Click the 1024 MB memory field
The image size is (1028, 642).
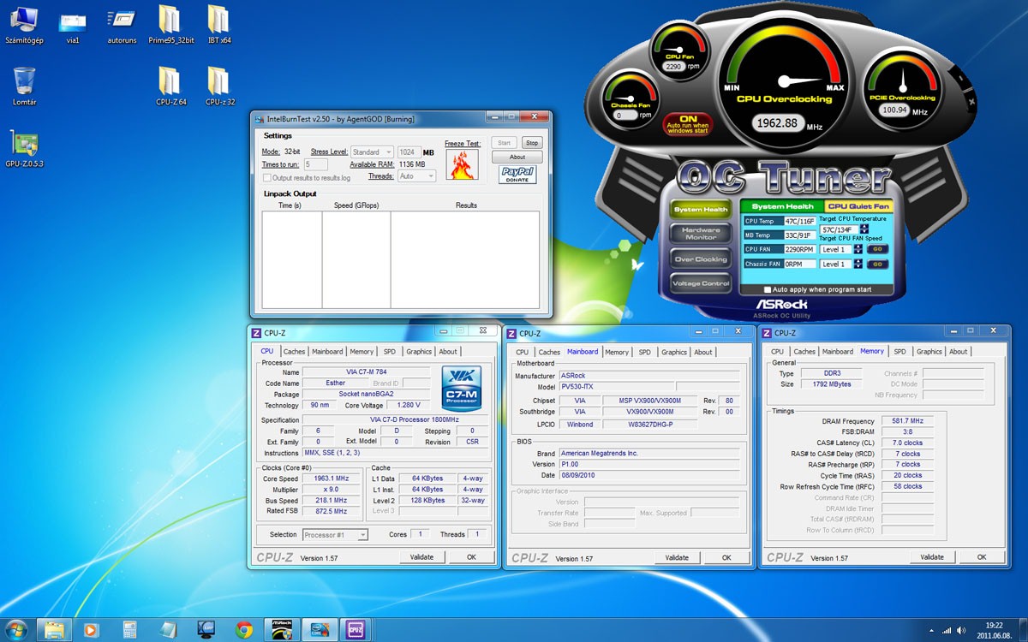click(x=409, y=152)
